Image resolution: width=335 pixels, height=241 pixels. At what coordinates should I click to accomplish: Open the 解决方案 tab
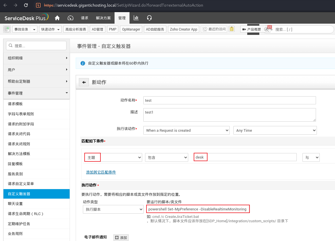103,18
